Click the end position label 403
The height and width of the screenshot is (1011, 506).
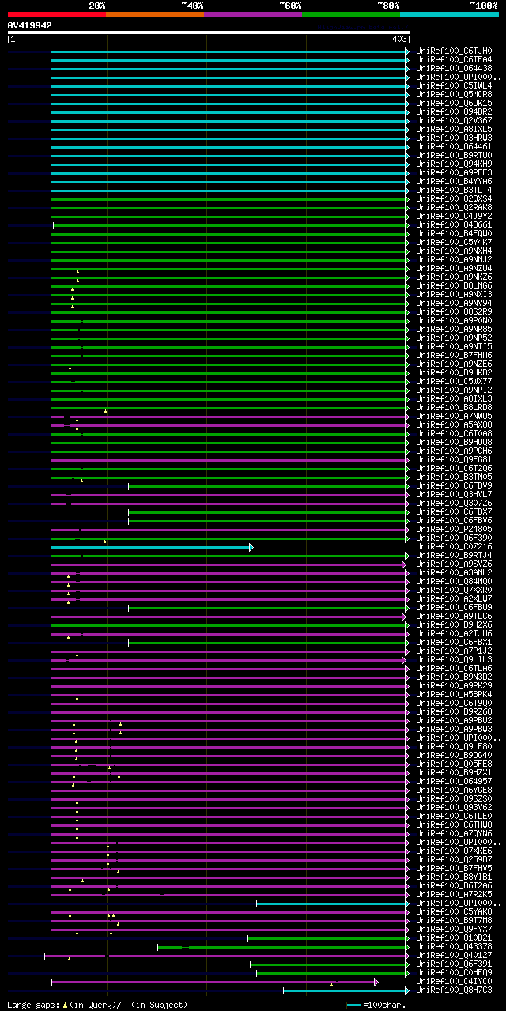(398, 39)
